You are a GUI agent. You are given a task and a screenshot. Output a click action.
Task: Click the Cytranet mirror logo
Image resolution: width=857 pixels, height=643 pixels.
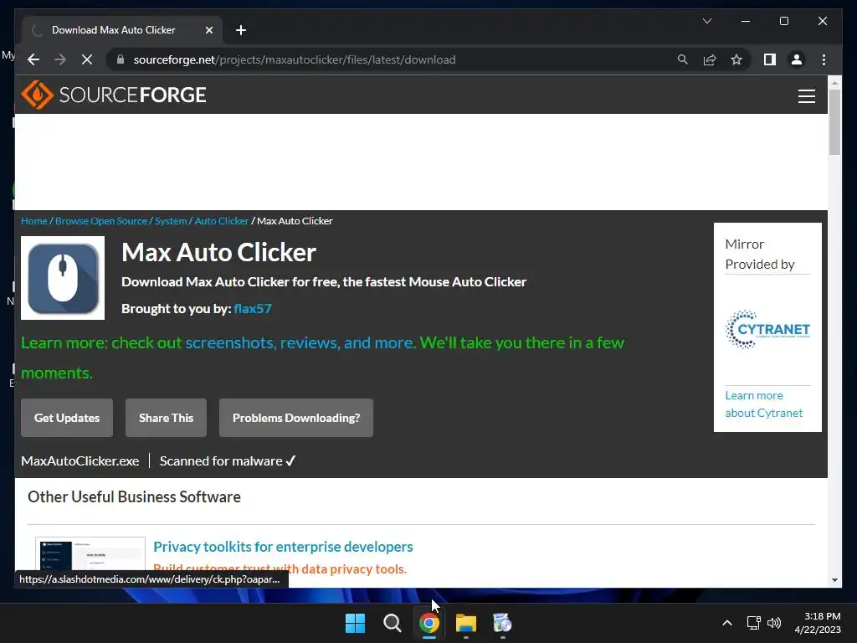click(767, 329)
